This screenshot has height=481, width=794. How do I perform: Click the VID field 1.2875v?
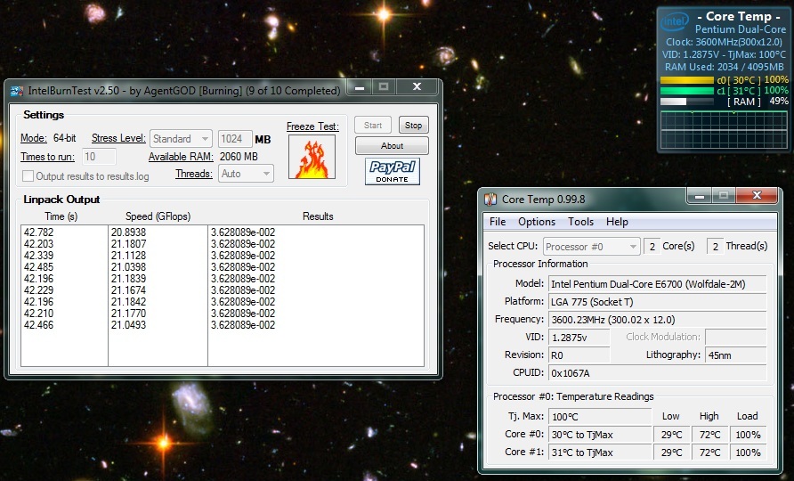(x=579, y=337)
